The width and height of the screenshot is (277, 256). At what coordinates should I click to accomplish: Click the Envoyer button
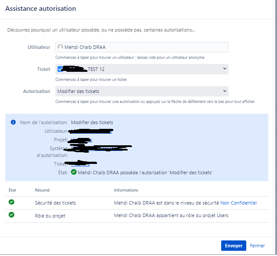point(234,246)
